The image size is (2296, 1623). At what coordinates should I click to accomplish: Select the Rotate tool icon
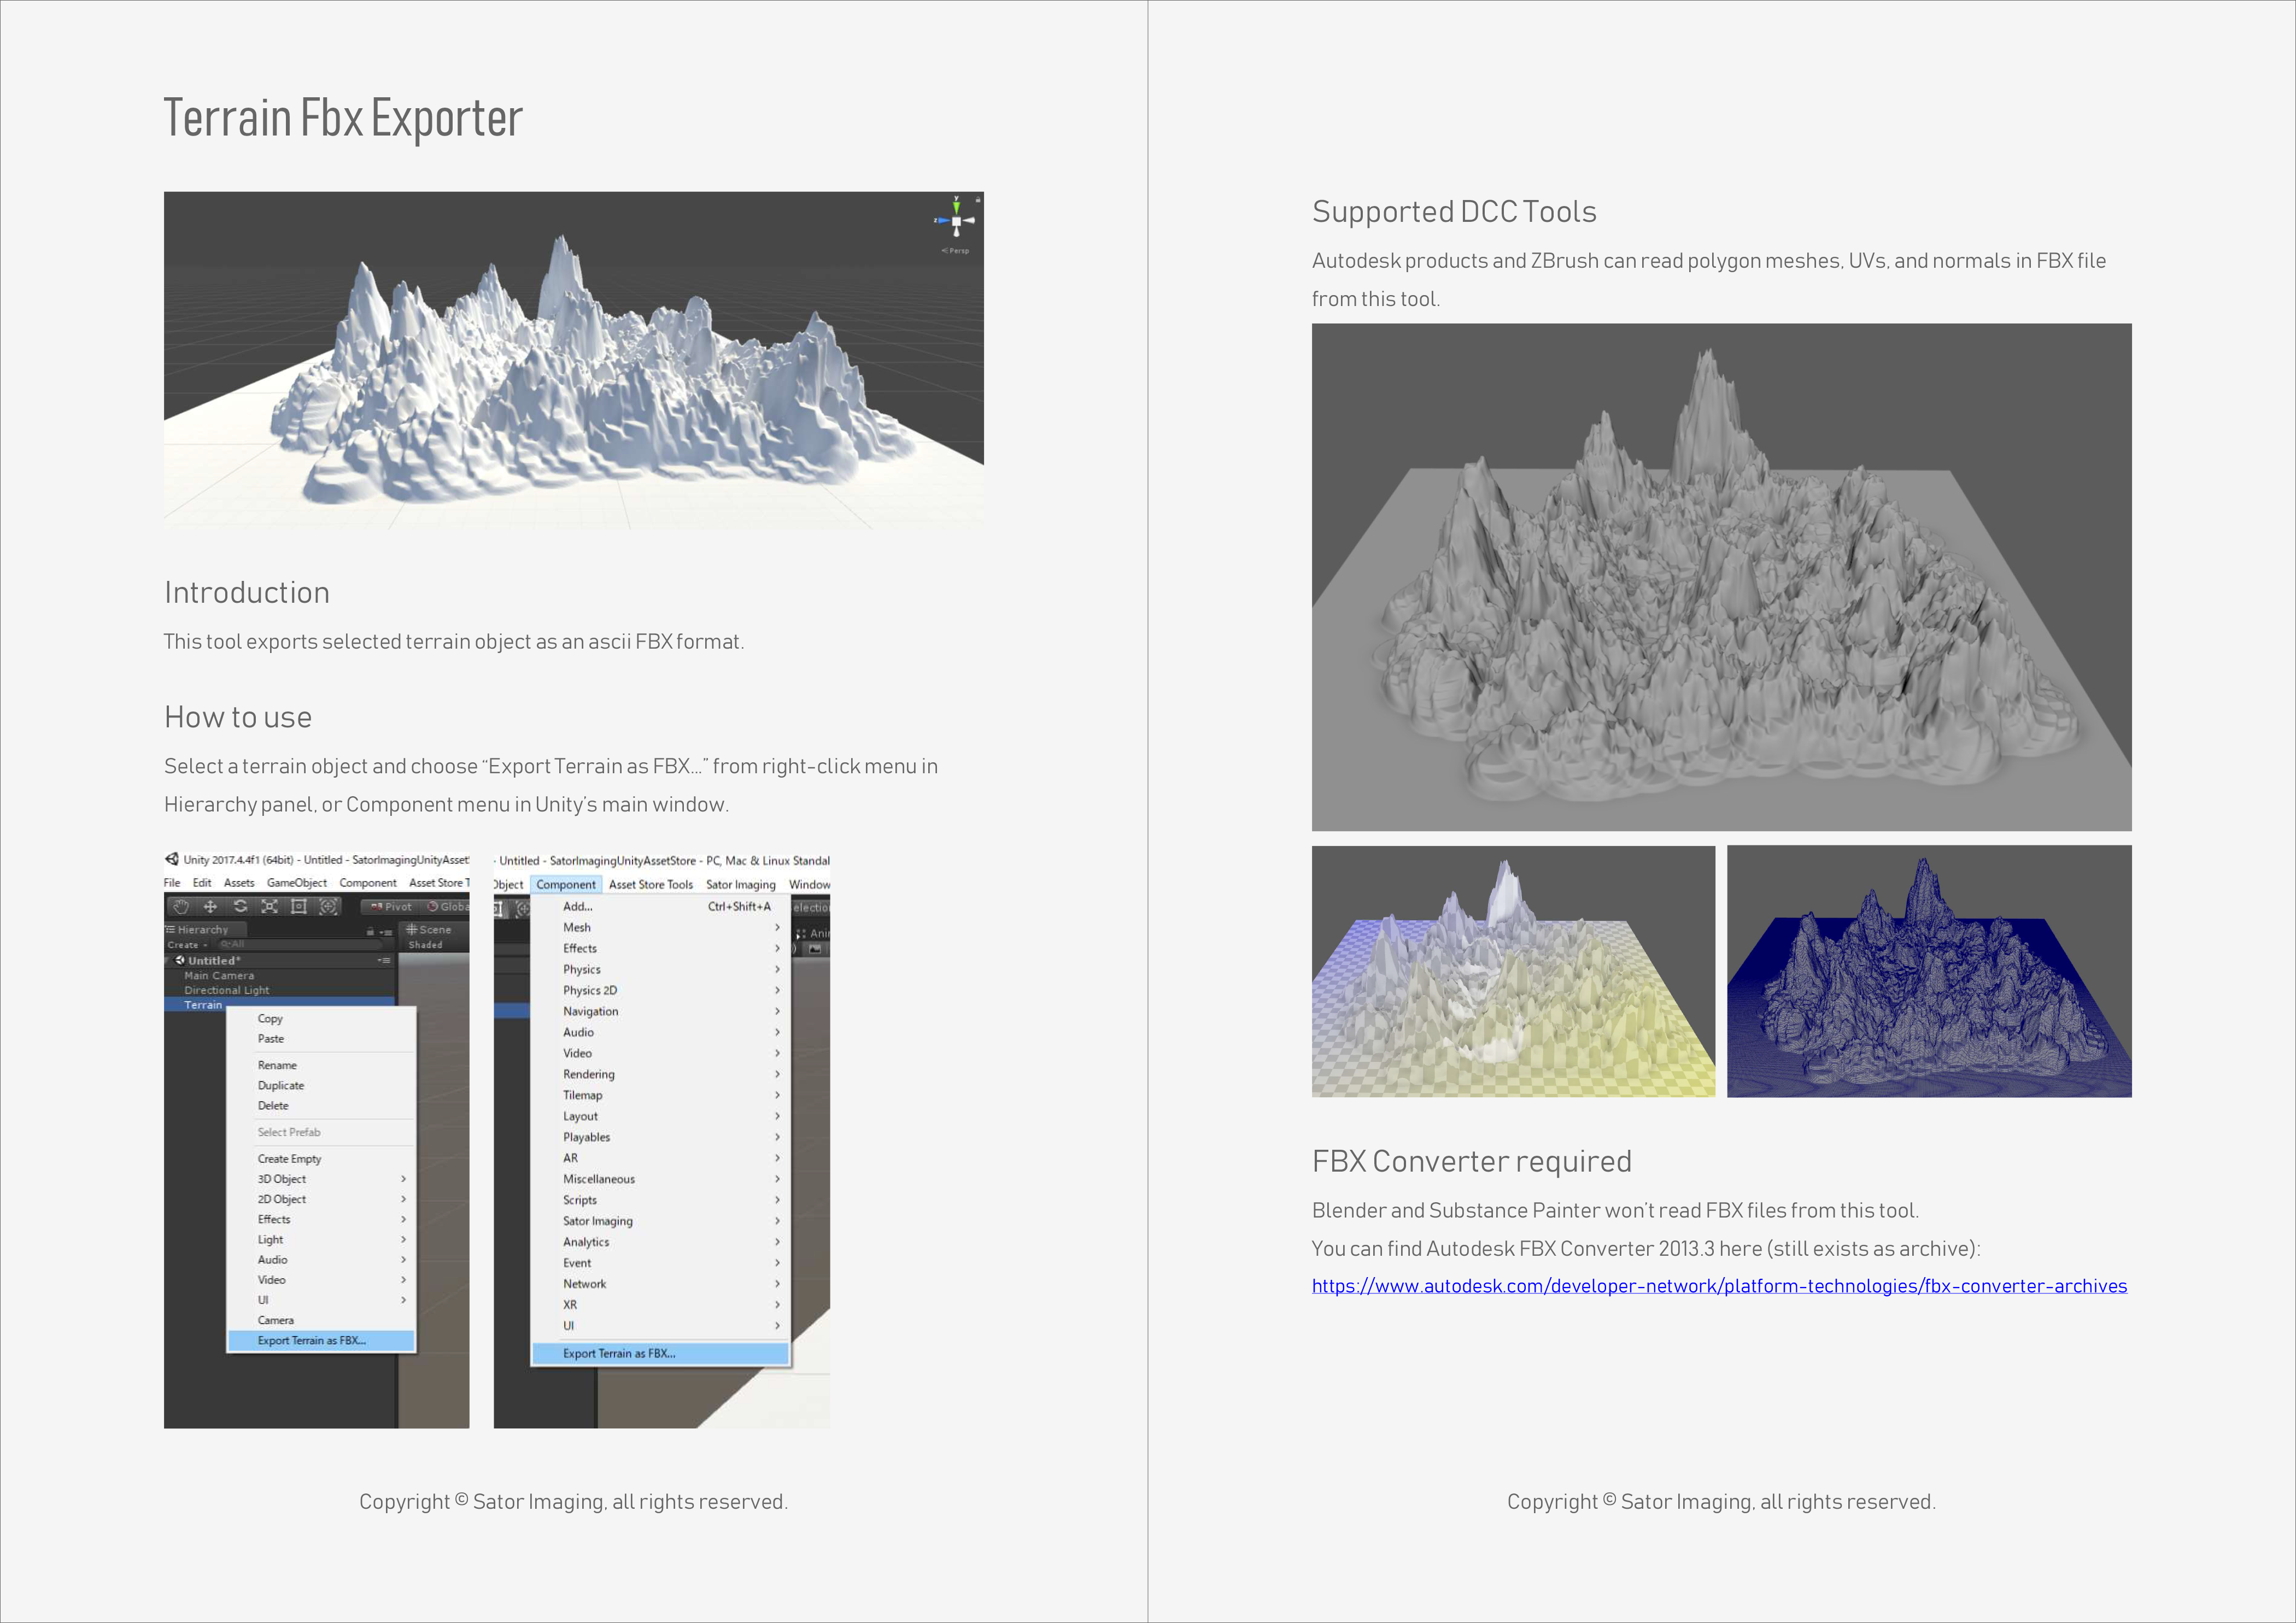coord(240,907)
